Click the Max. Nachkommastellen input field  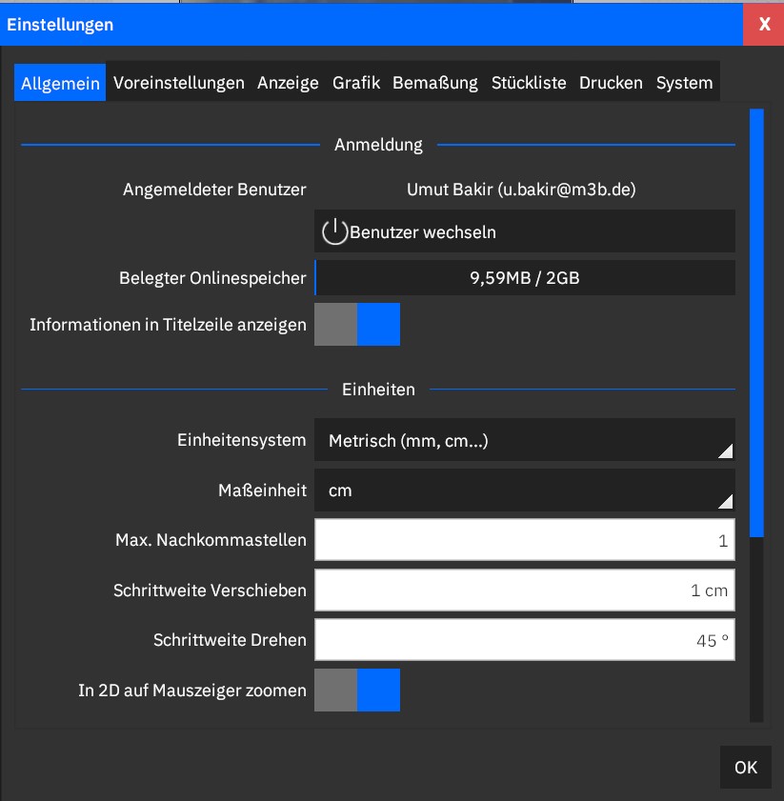point(524,540)
